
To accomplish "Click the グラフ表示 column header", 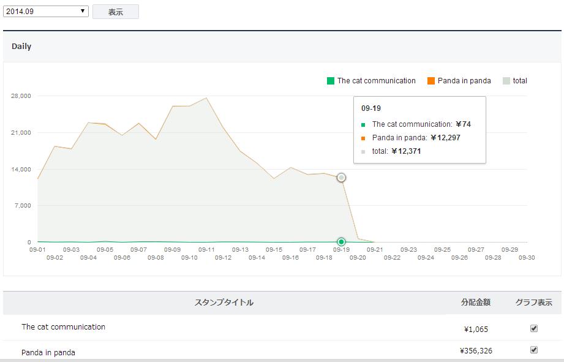I will 533,303.
